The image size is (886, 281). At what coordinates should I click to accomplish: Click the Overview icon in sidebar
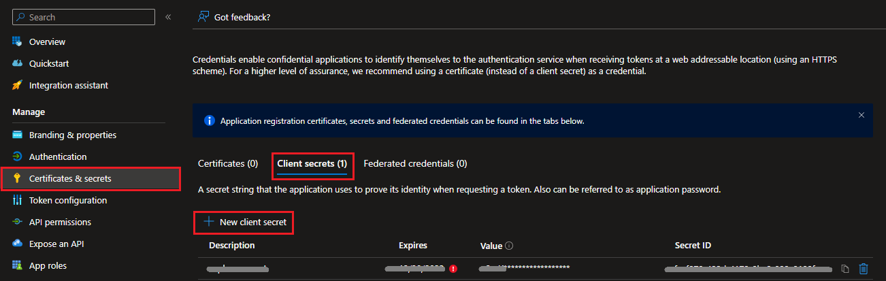coord(18,42)
